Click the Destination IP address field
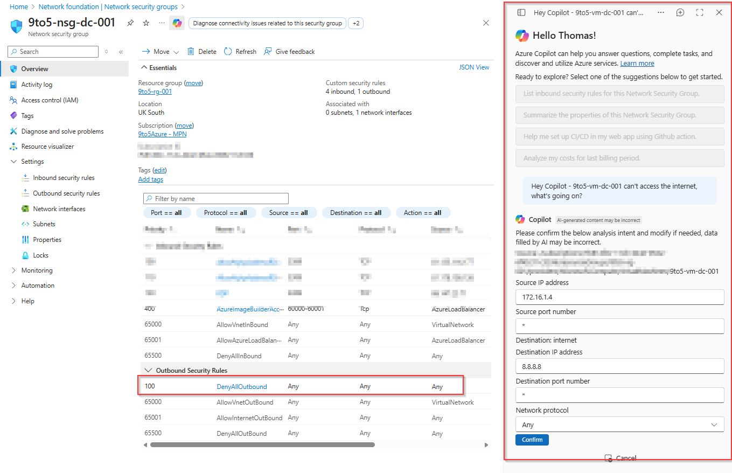The image size is (732, 473). 619,366
